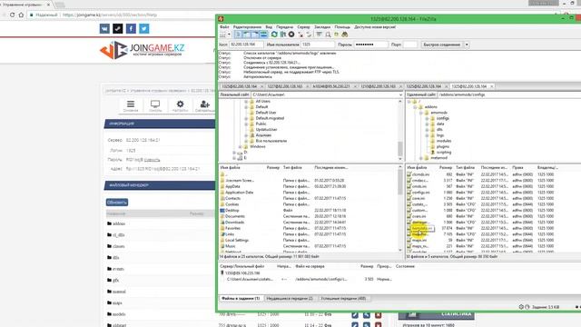This screenshot has width=581, height=327.
Task: Click the VK icon on JoinGame page
Action: 104,28
